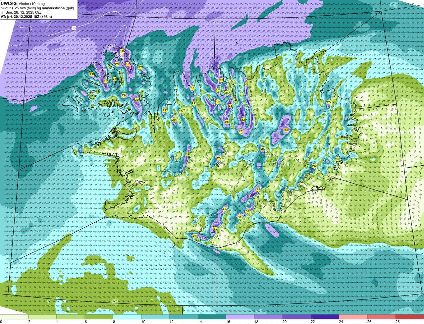The image size is (424, 324).
Task: Click the 0–2 m/s pale yellow legend swatch
Action: pyautogui.click(x=14, y=317)
